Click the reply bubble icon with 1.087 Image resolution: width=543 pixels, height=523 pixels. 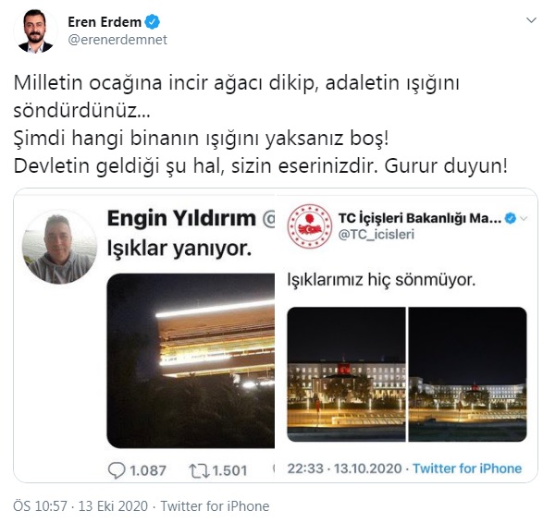(117, 470)
